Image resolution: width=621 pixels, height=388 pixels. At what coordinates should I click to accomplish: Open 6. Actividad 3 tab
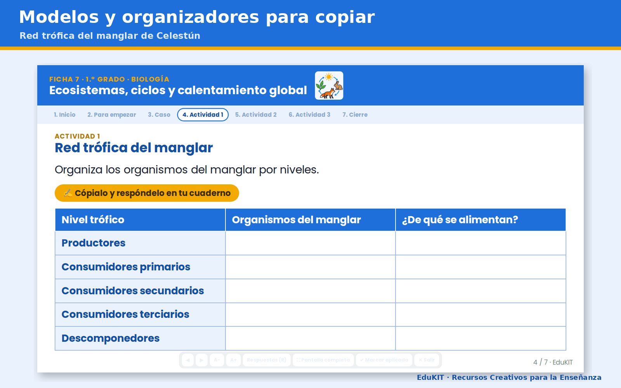pos(309,115)
